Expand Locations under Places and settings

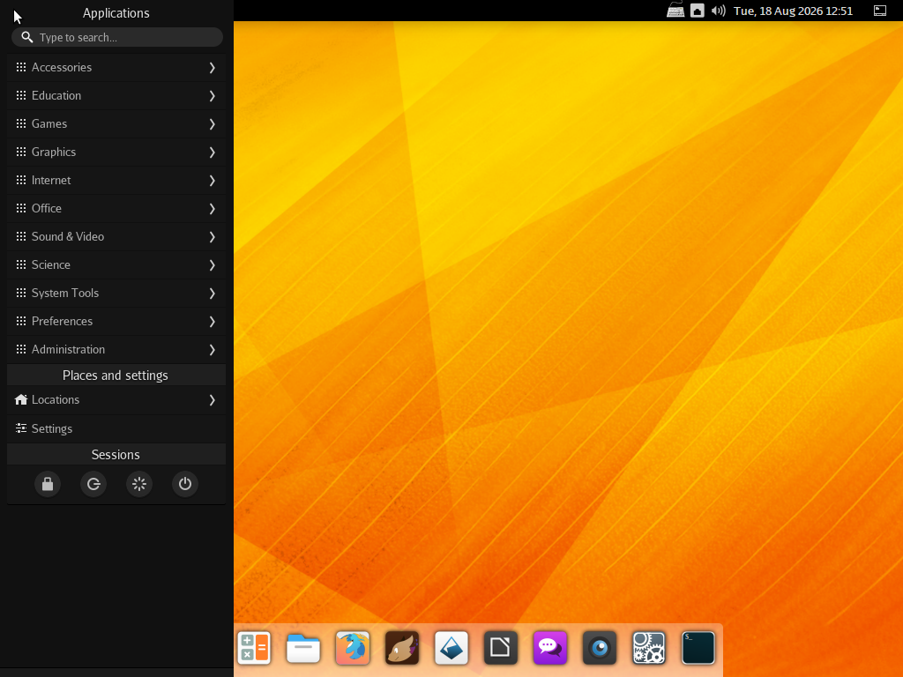click(x=116, y=400)
